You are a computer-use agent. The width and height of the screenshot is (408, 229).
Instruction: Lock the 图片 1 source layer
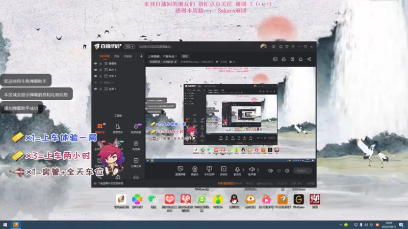click(x=100, y=70)
